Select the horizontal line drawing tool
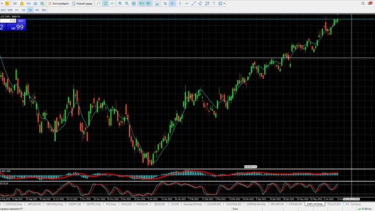 coord(187,4)
